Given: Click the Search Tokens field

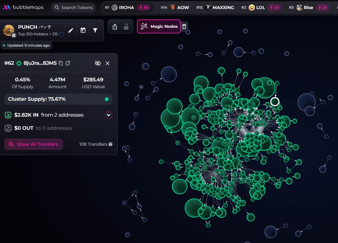Looking at the screenshot, I should 74,8.
